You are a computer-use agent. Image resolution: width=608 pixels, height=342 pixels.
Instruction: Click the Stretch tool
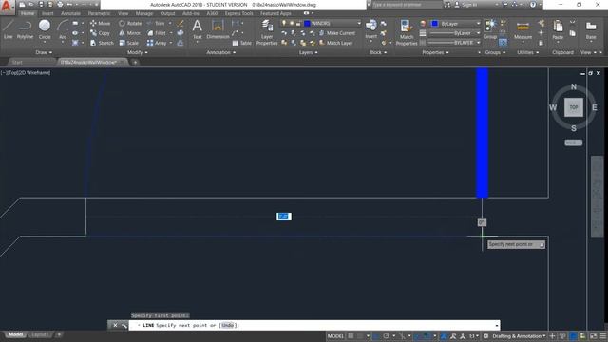(102, 43)
